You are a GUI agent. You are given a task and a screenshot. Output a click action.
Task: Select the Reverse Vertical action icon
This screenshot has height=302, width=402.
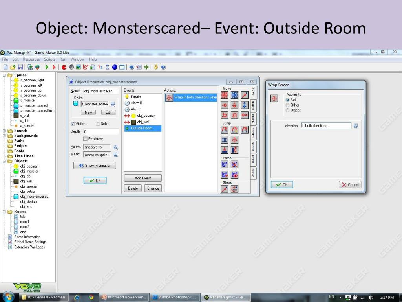[235, 115]
